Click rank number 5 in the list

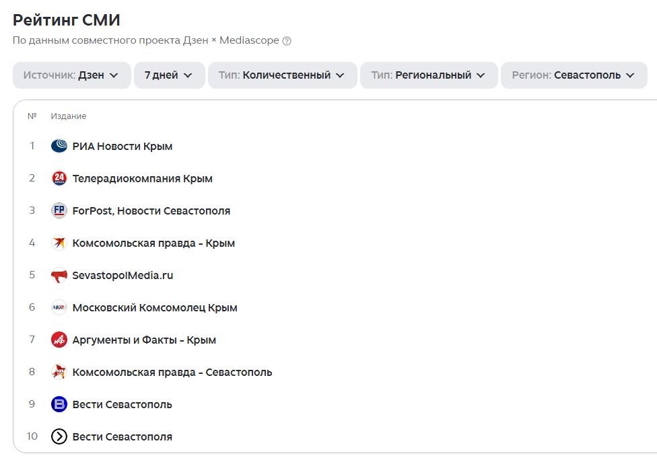[x=32, y=275]
